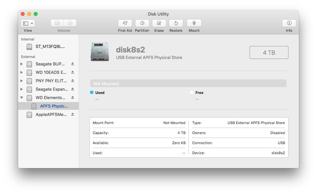Eject the WD Elements disk
317x194 pixels.
[73, 97]
